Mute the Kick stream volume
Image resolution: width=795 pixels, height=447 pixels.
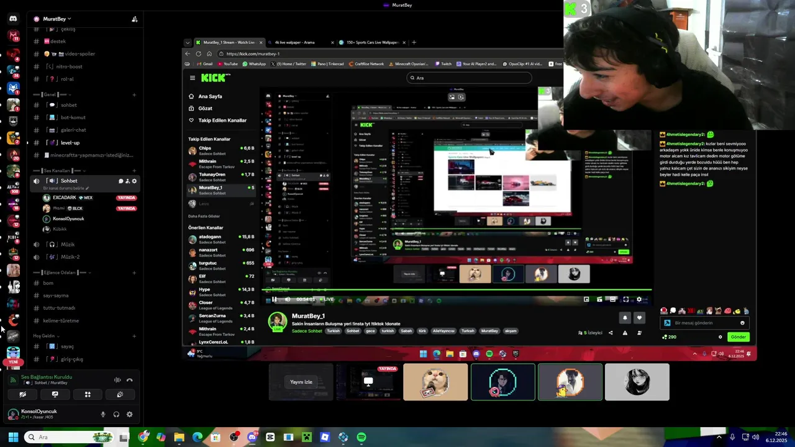287,299
